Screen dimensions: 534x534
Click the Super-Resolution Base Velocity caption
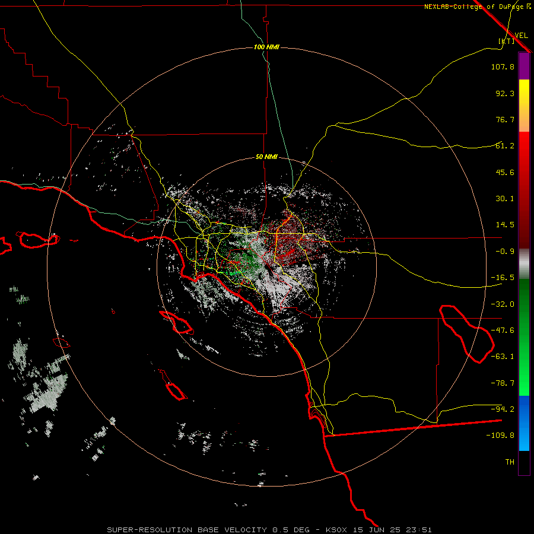269,530
